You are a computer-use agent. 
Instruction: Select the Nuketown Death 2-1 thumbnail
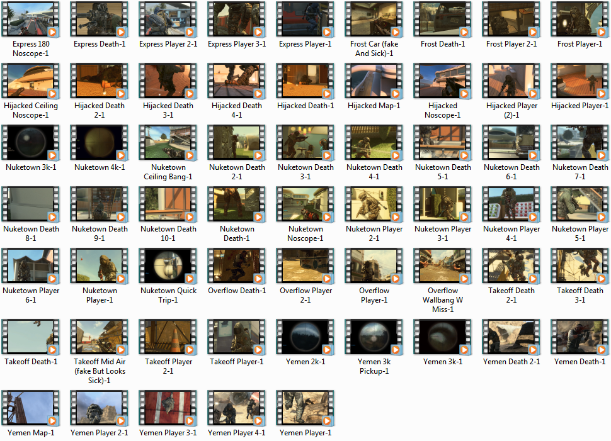(x=237, y=142)
